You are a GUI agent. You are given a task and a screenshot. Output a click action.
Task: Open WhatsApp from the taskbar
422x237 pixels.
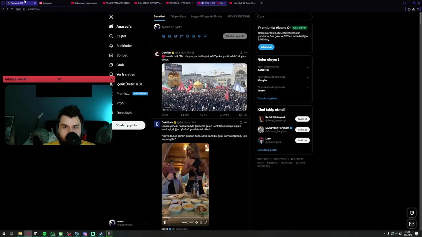(53, 234)
